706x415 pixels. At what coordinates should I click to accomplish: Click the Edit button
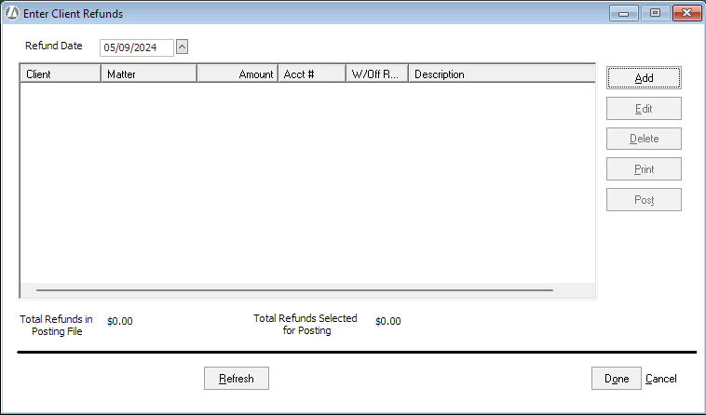pyautogui.click(x=644, y=108)
